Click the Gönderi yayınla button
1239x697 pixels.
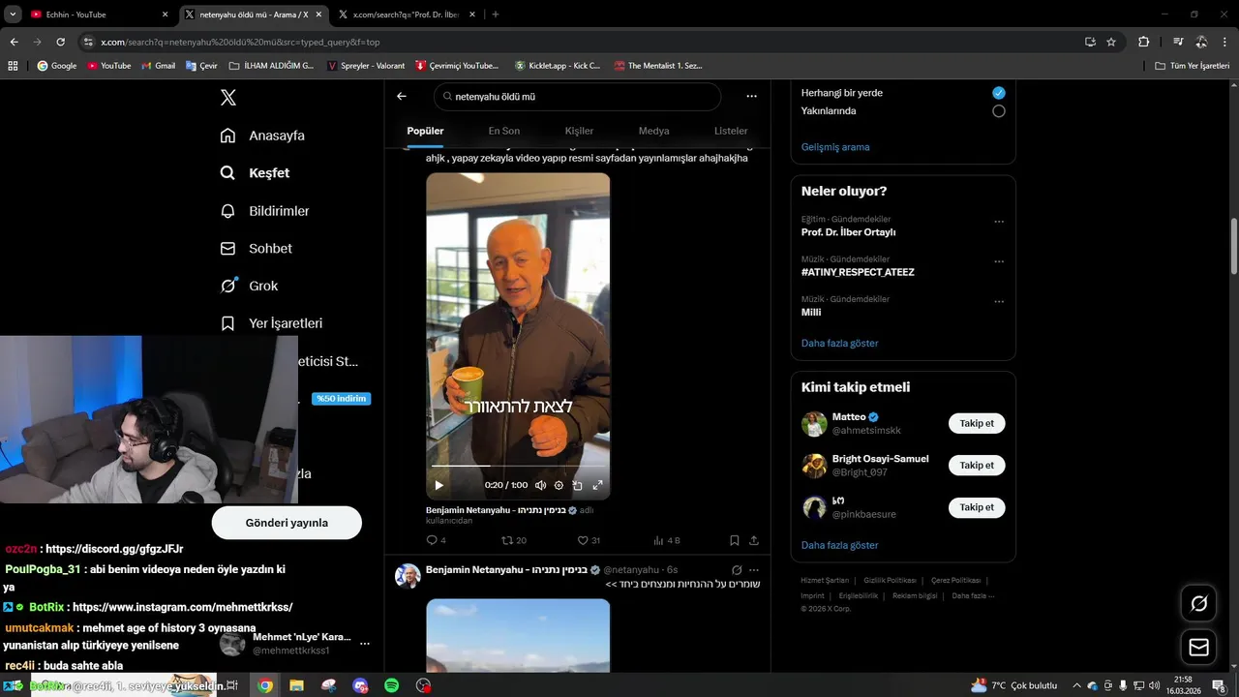pyautogui.click(x=287, y=523)
